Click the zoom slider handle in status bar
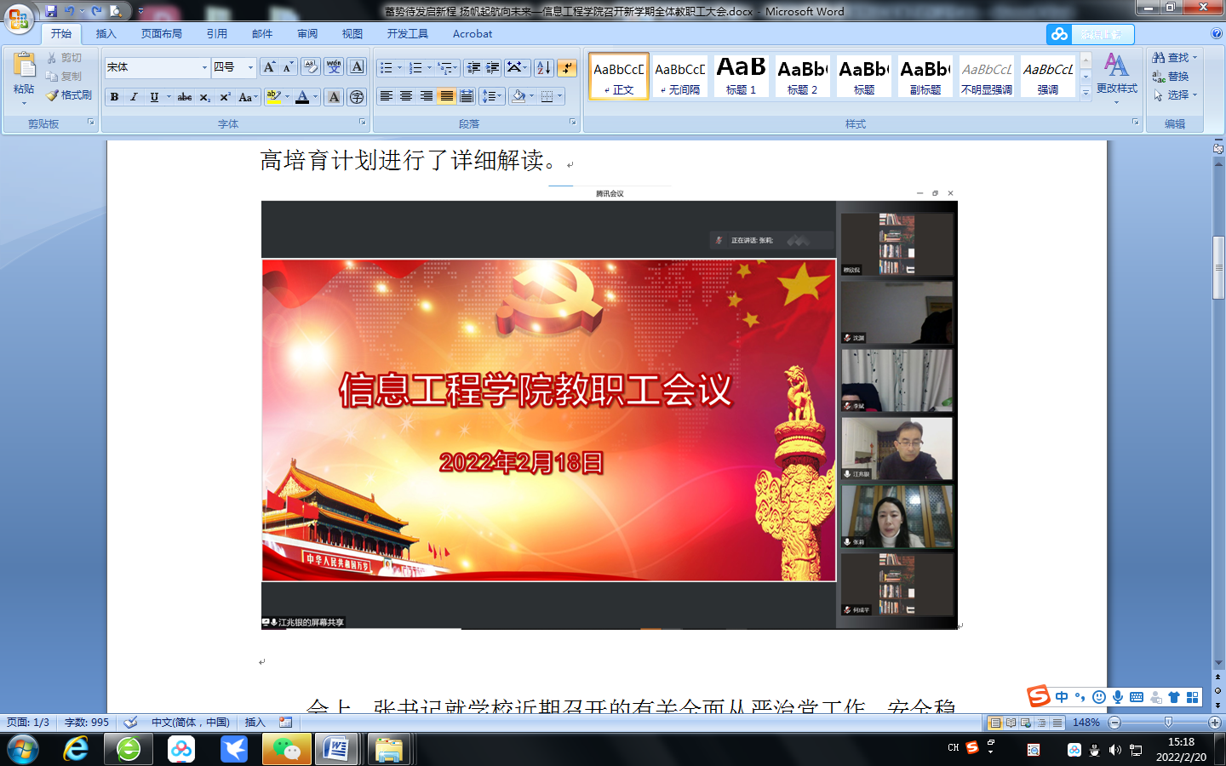 [1168, 723]
